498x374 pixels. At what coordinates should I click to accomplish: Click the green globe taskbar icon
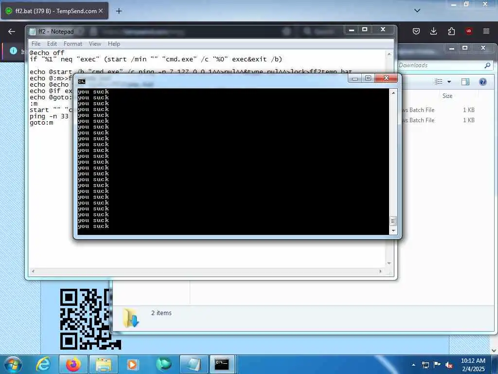[163, 364]
